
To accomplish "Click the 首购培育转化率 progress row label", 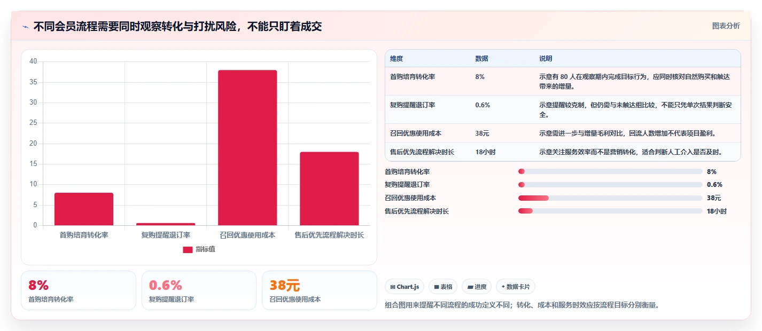I will (407, 171).
